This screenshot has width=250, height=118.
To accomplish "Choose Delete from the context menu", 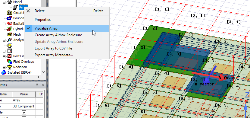I will coord(67,11).
